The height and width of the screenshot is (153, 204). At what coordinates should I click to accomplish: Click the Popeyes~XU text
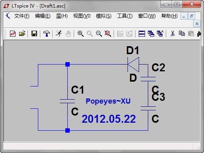click(108, 101)
